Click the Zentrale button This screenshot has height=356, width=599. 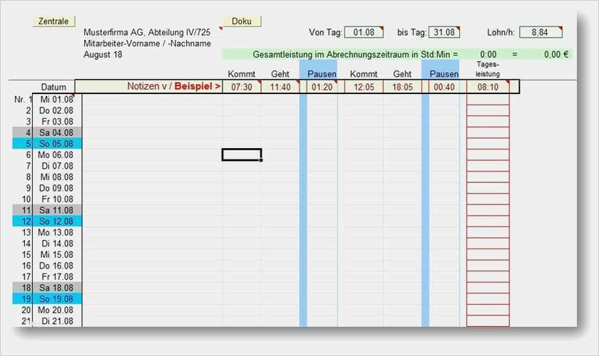pos(53,21)
